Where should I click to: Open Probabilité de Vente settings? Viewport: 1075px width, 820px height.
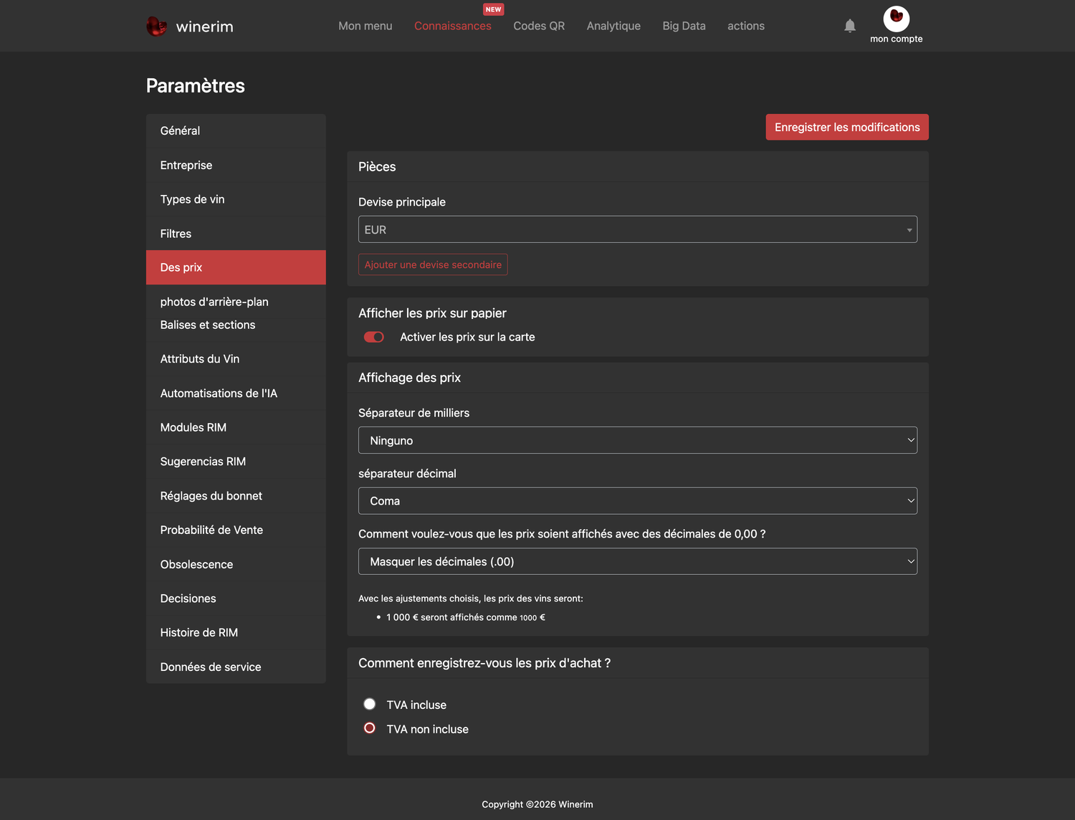point(236,530)
